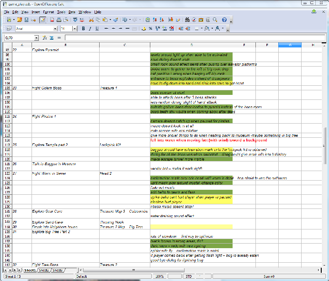Run Spellcheck icon

coord(75,20)
